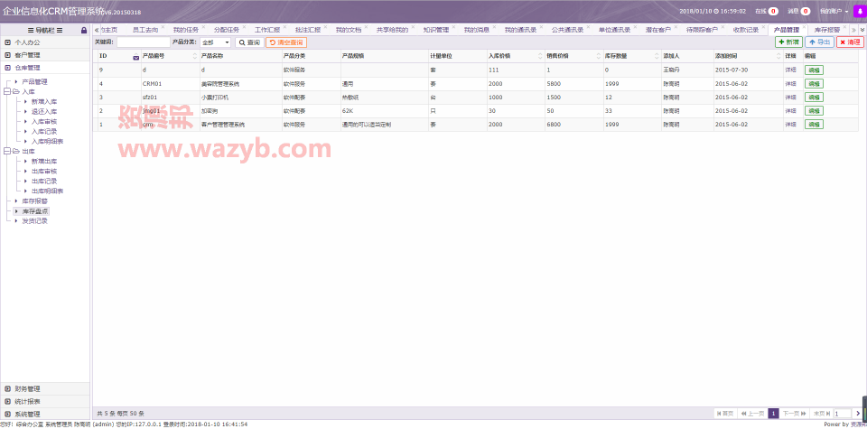
Task: Switch to the 我的文档 tab
Action: [349, 30]
